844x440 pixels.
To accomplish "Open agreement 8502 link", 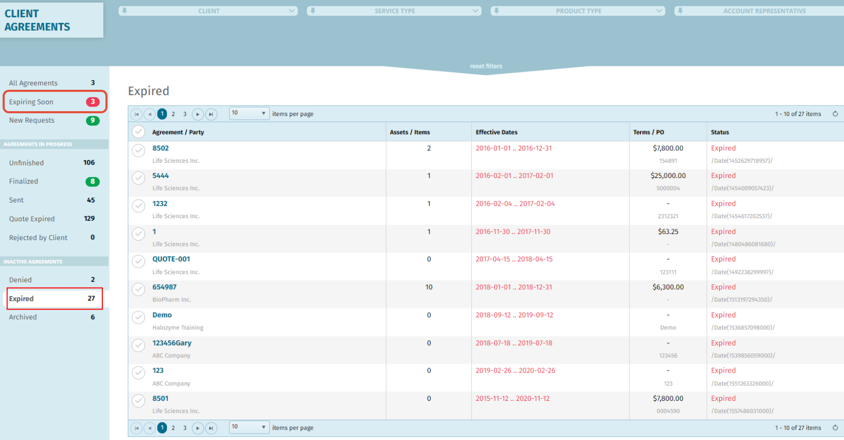I will (x=161, y=148).
